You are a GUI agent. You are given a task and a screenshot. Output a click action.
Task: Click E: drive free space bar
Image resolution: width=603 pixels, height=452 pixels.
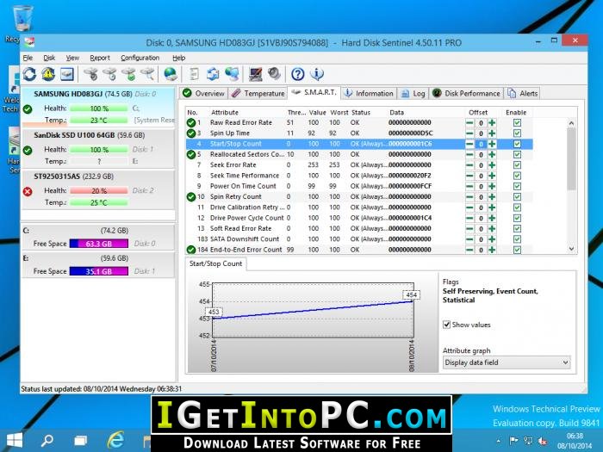pos(99,271)
